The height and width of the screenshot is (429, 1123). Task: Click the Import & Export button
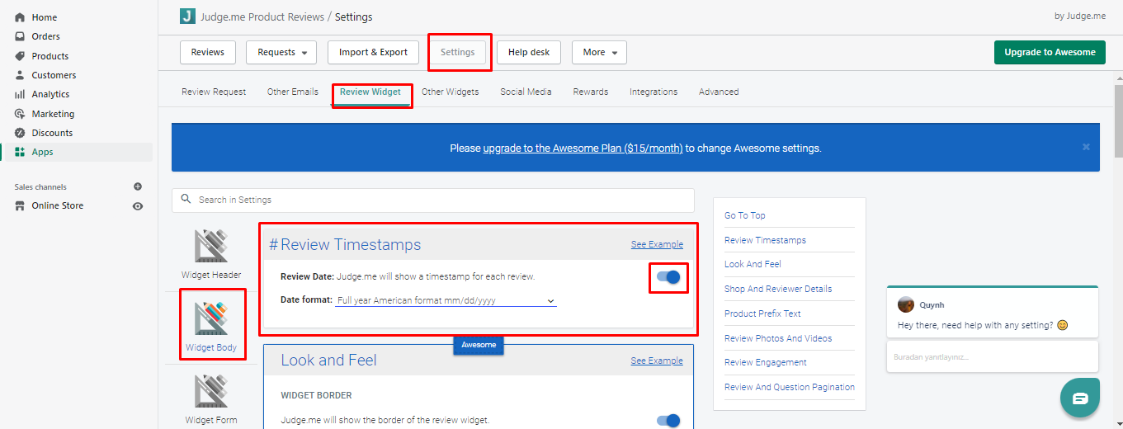(x=374, y=52)
